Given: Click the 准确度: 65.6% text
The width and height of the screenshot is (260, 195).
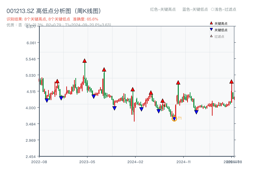Looking at the screenshot, I should (85, 19).
